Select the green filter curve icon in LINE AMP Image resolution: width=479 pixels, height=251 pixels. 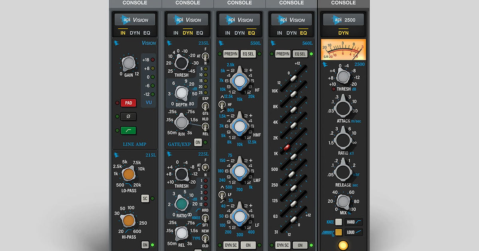128,130
